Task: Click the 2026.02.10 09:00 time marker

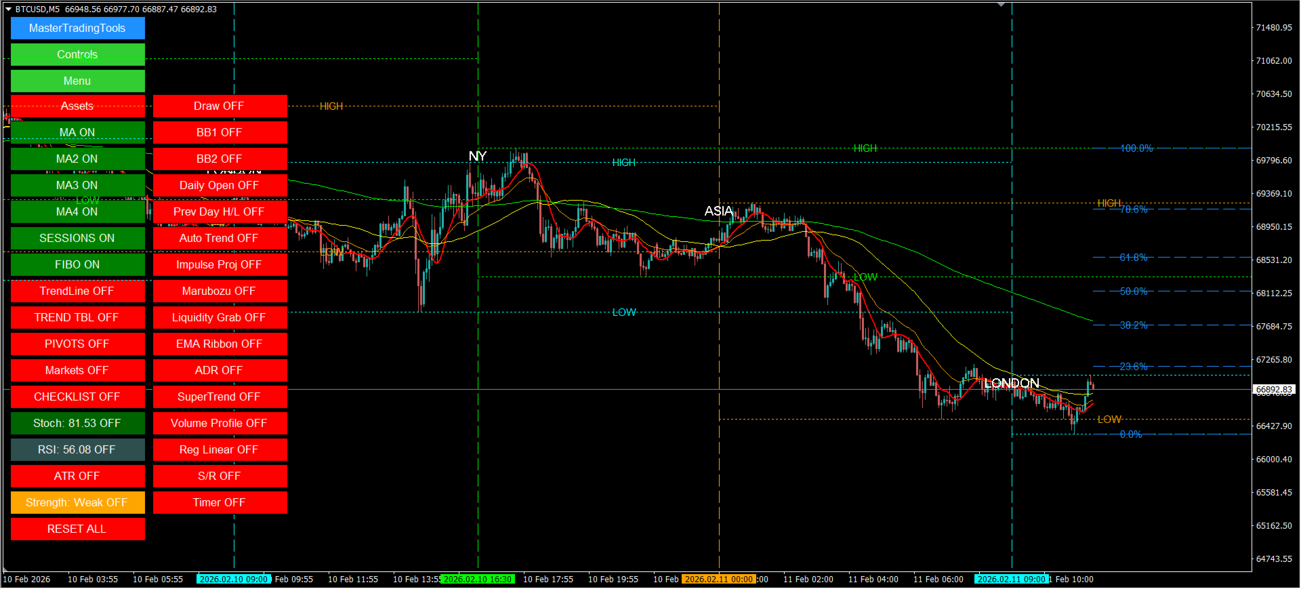Action: tap(234, 580)
